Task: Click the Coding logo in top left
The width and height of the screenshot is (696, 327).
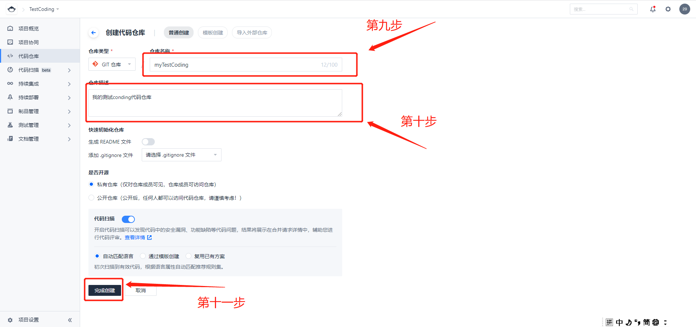Action: (12, 9)
